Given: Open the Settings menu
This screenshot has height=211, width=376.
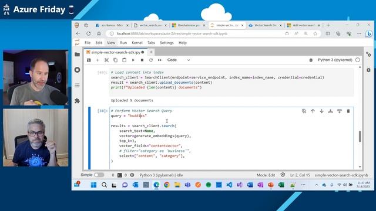Looking at the screenshot, I should tap(167, 43).
